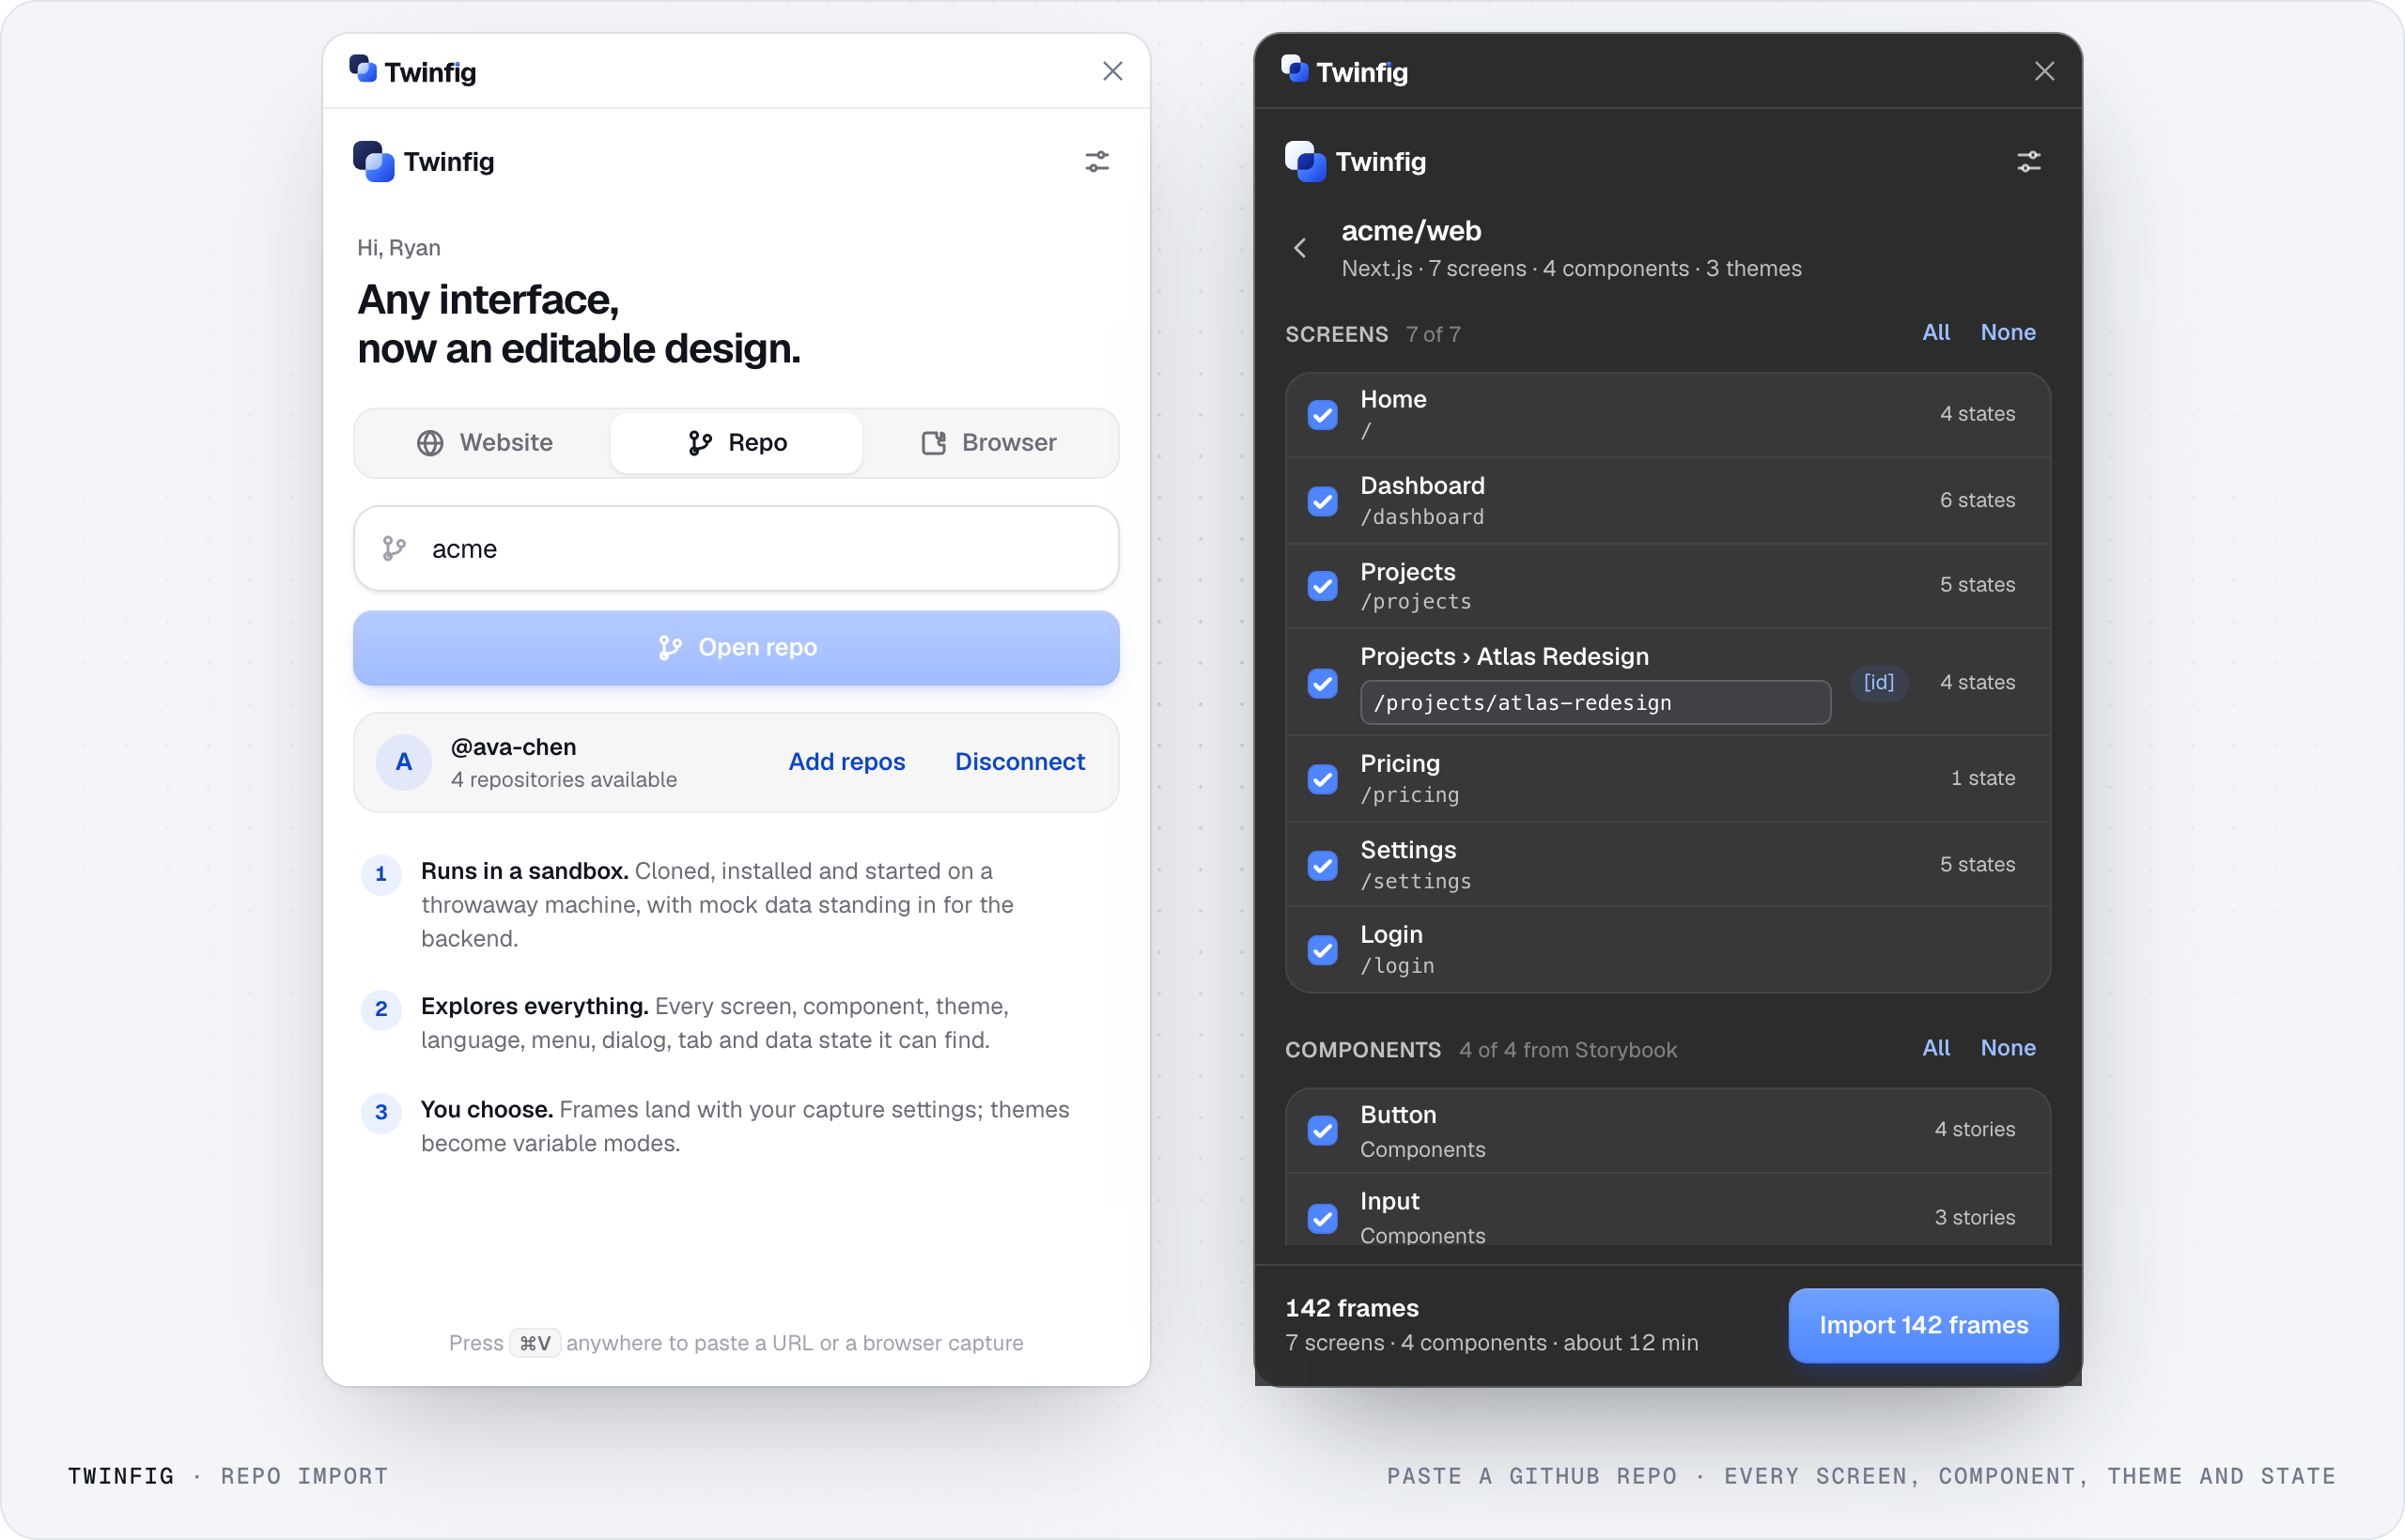Close the light Twinfig window
Screen dimensions: 2405x1540
coord(1112,71)
